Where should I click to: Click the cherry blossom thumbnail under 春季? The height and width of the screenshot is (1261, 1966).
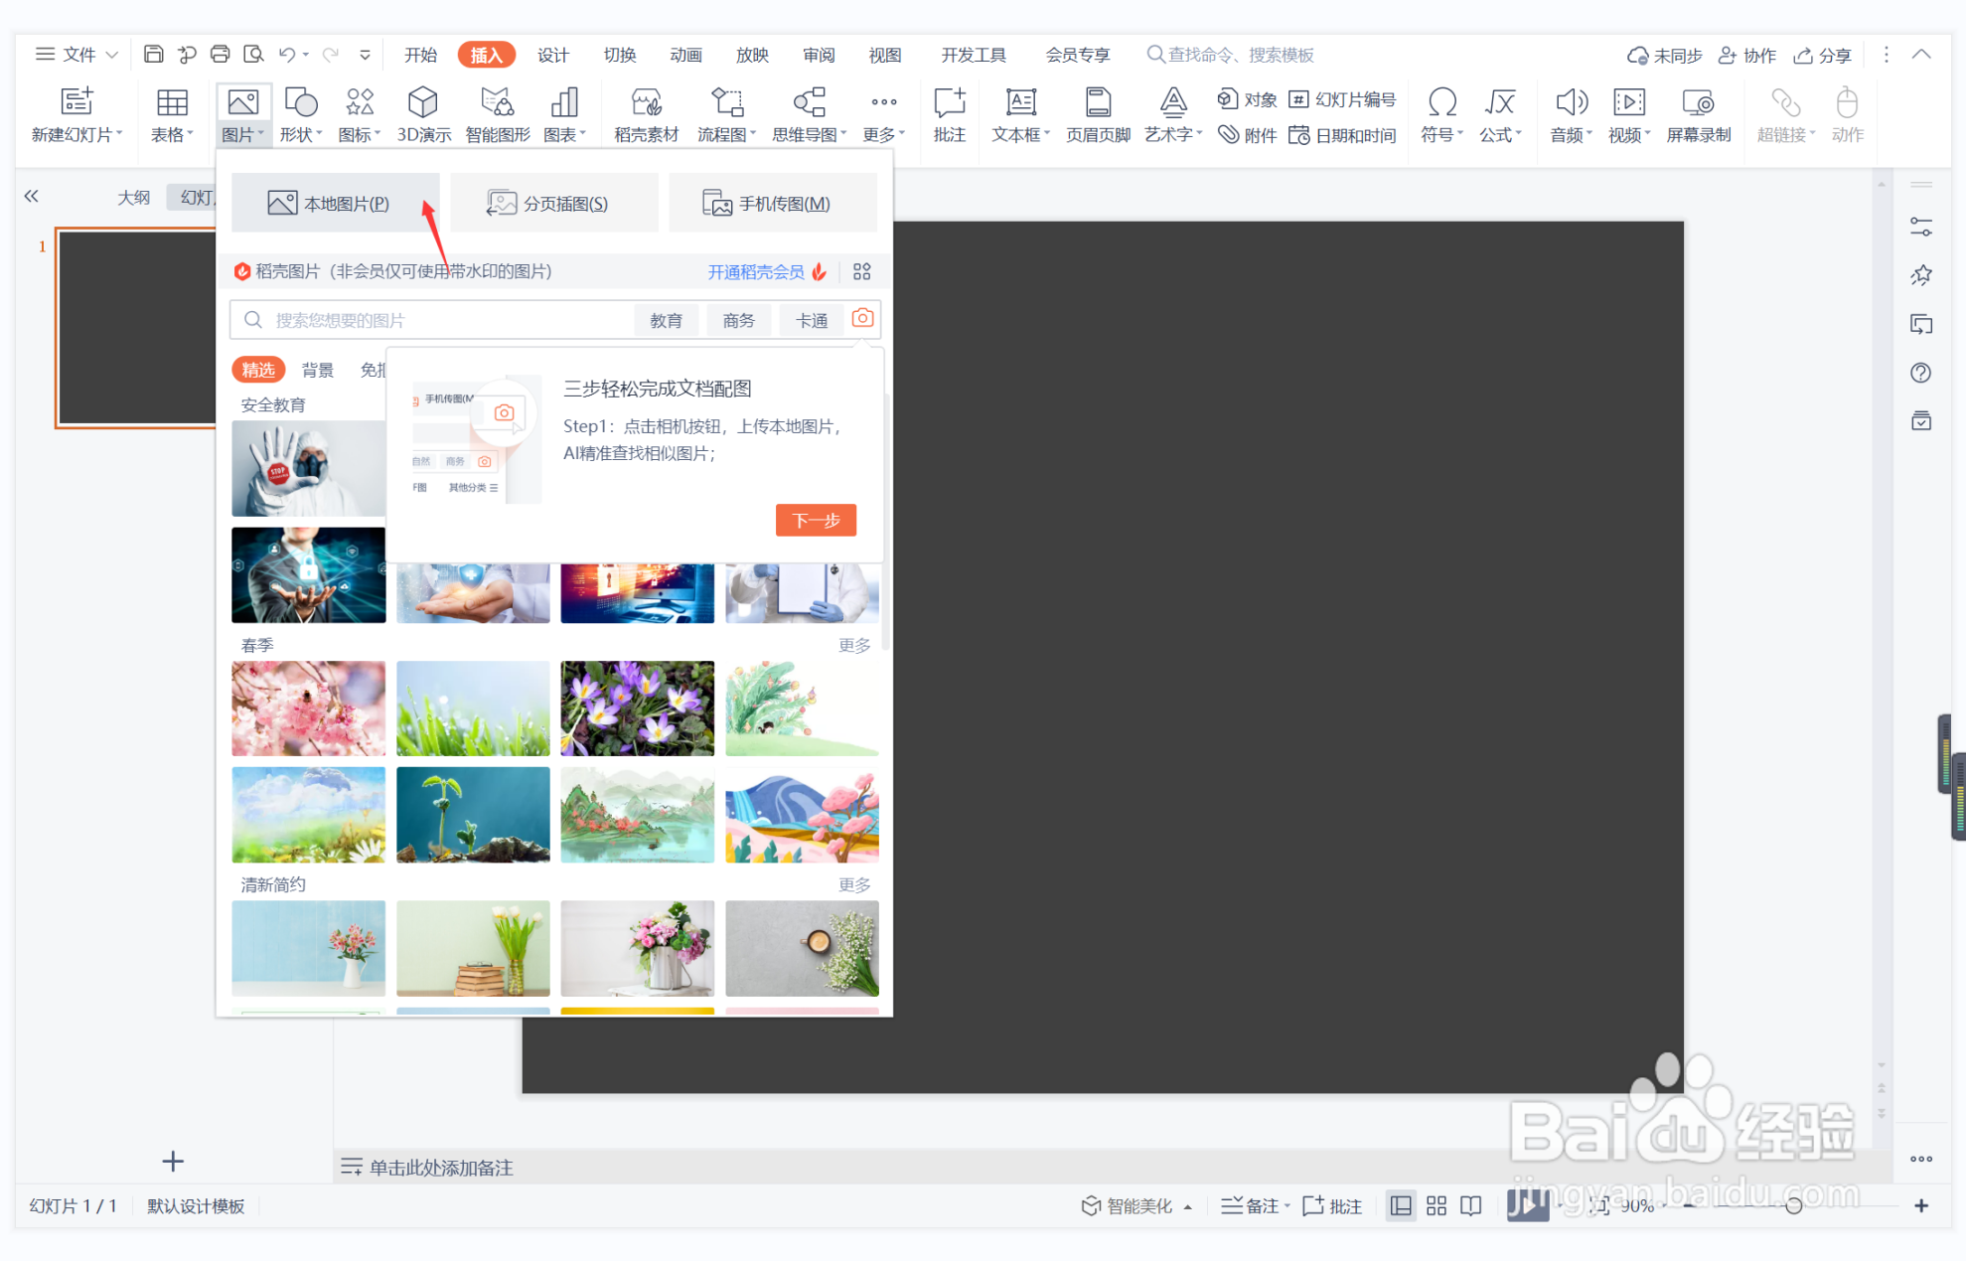click(308, 708)
